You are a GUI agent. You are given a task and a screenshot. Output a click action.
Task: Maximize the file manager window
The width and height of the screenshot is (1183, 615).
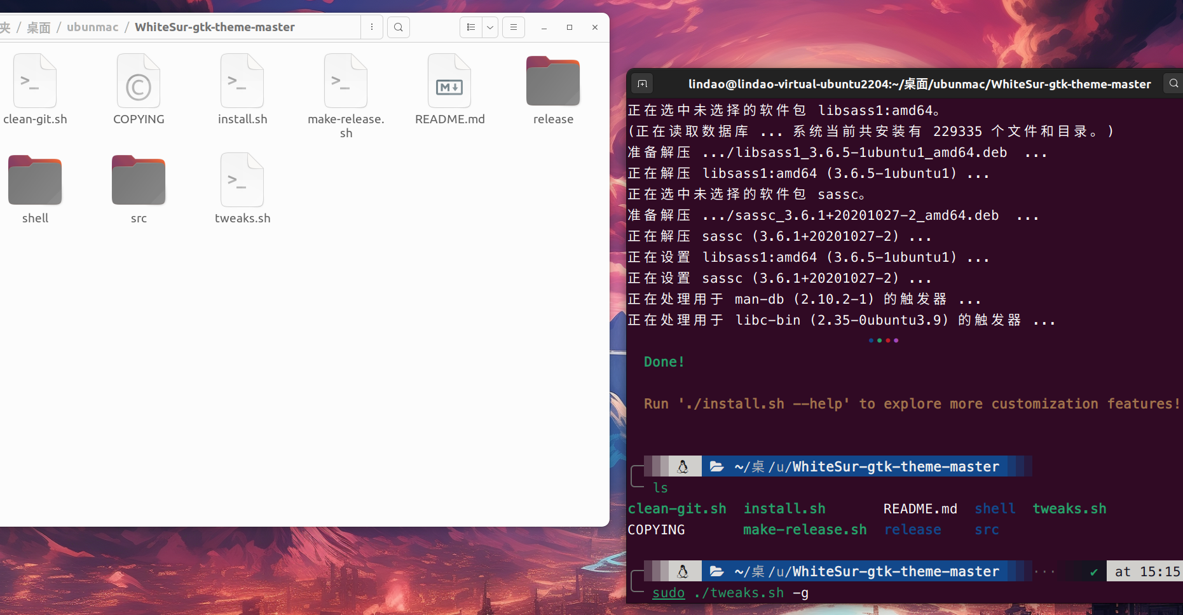[x=570, y=27]
